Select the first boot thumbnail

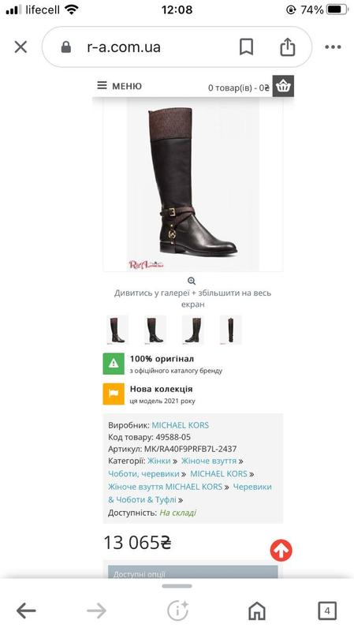point(117,330)
